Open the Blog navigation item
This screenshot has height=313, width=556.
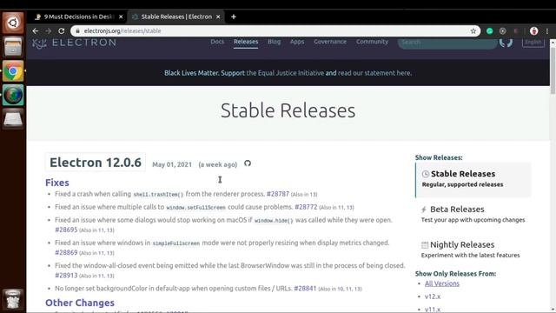(274, 42)
